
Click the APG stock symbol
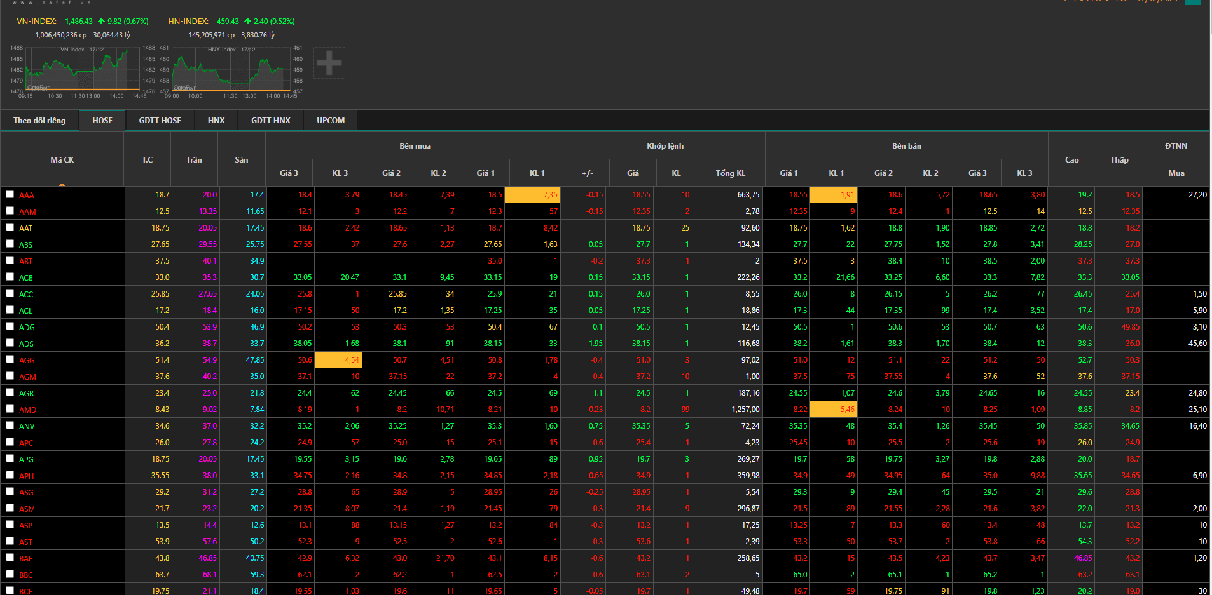click(27, 460)
